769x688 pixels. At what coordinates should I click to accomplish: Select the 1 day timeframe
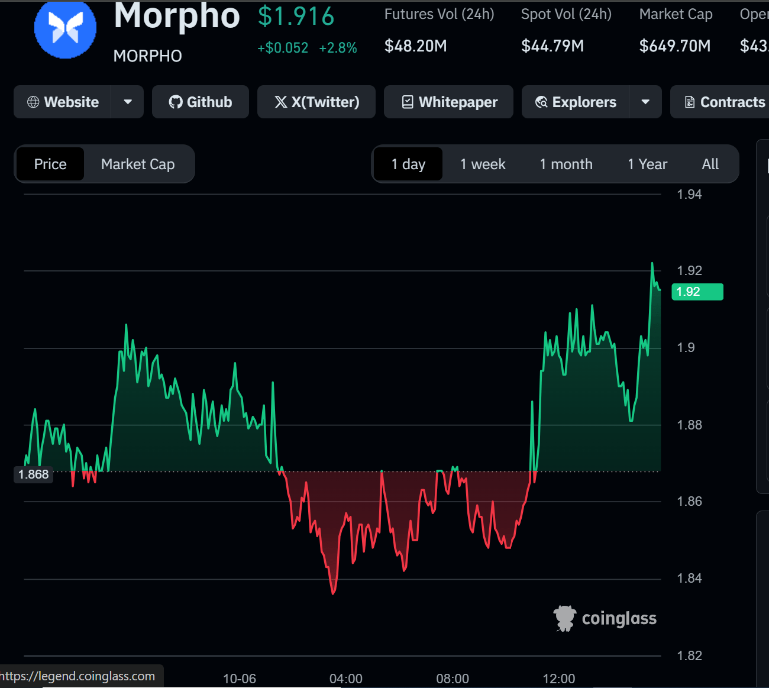coord(408,164)
